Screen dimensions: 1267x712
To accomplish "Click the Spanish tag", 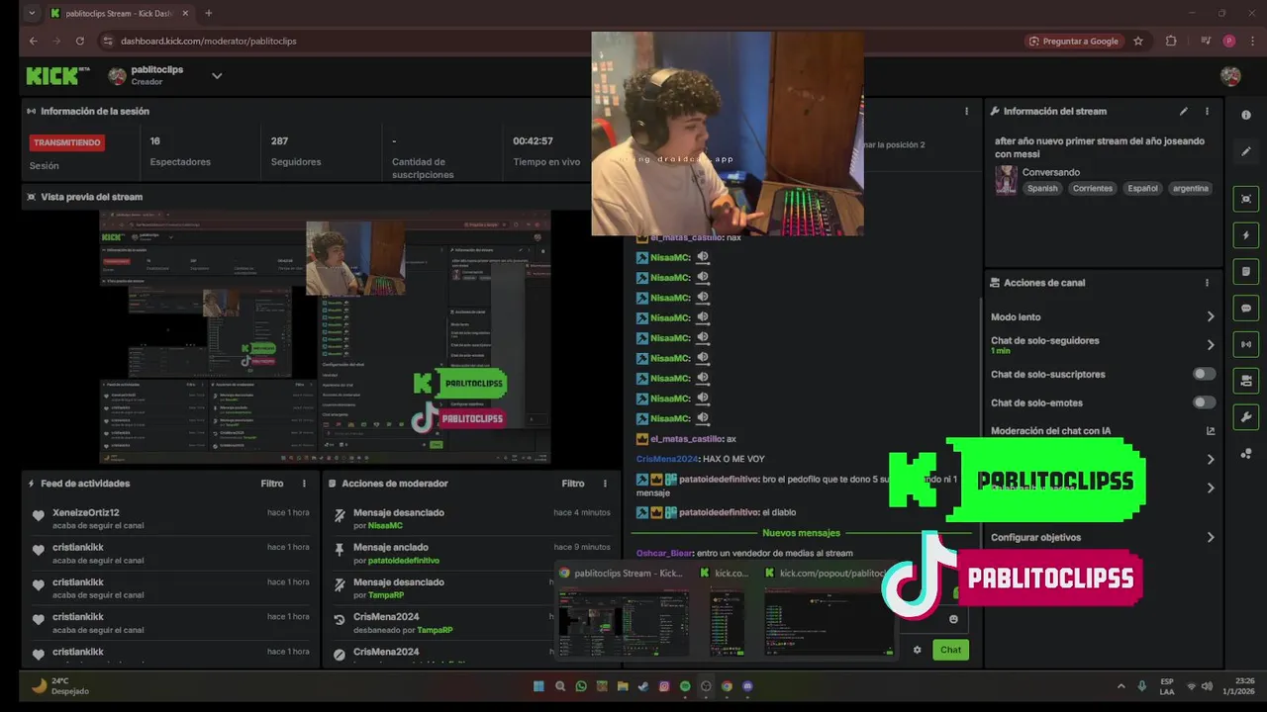I will coord(1041,188).
